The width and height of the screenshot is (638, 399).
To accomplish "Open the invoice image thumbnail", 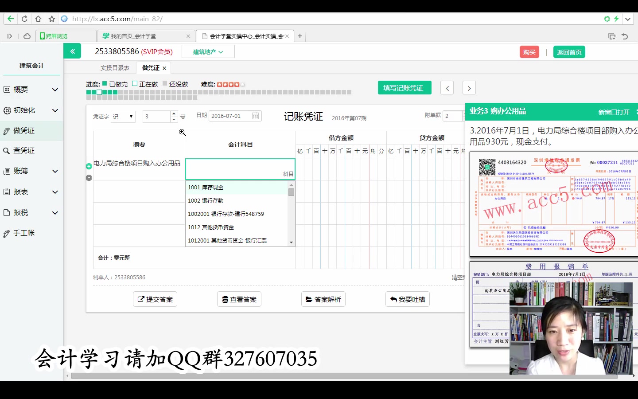I will pyautogui.click(x=554, y=204).
